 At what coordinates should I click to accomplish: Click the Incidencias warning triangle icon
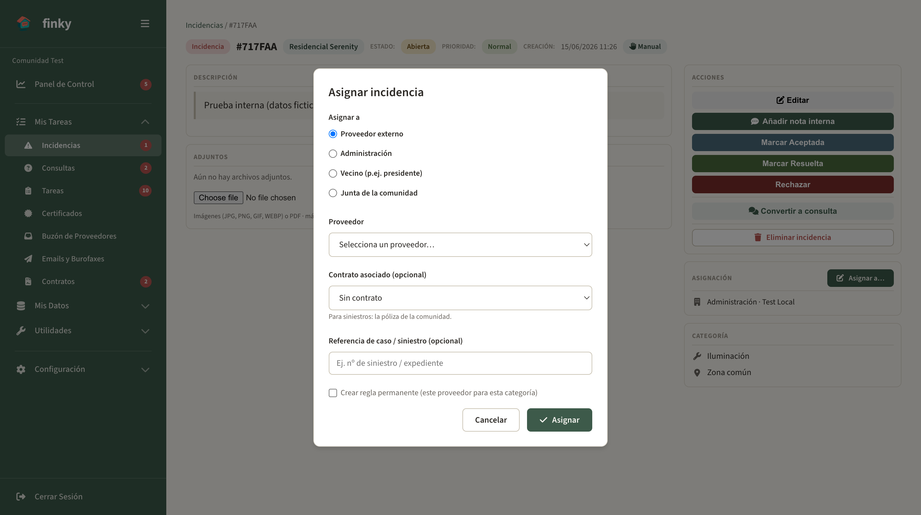tap(28, 145)
